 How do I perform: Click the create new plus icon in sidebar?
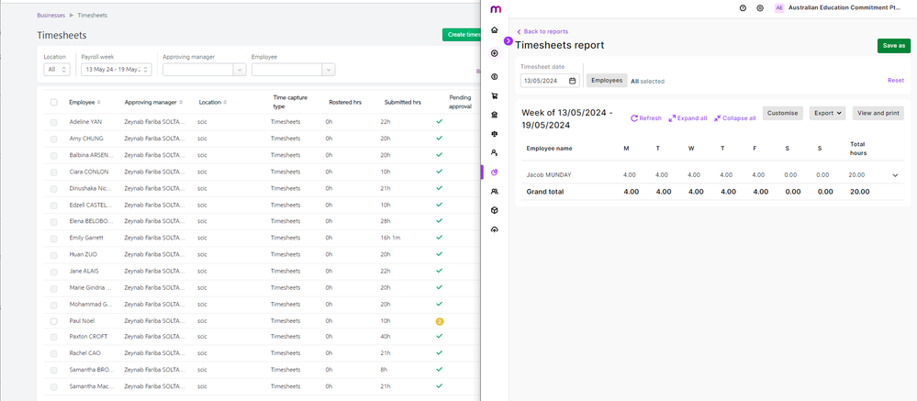495,53
